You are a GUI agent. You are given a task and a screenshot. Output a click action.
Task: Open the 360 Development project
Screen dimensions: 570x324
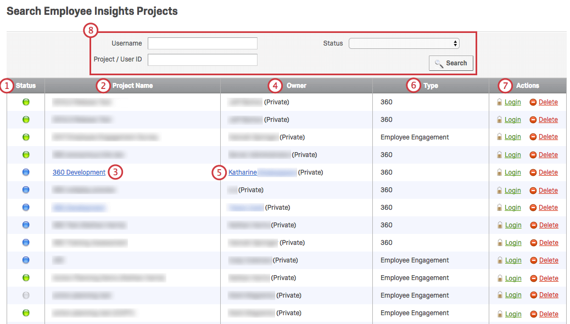pos(79,172)
